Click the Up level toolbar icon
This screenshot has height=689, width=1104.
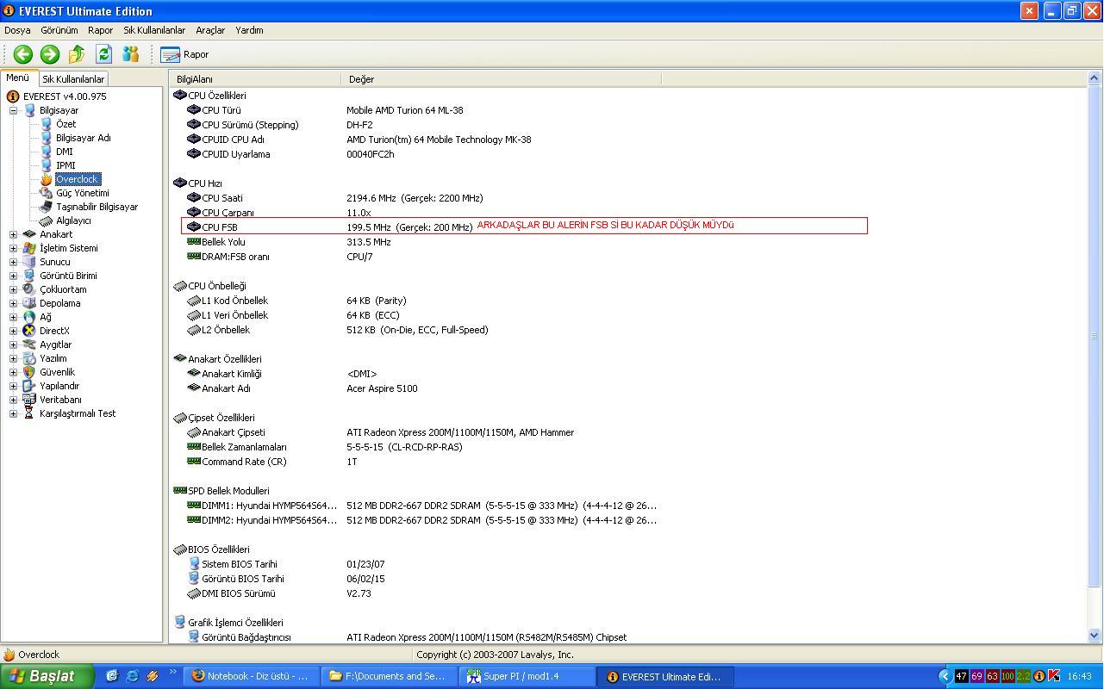(x=77, y=54)
